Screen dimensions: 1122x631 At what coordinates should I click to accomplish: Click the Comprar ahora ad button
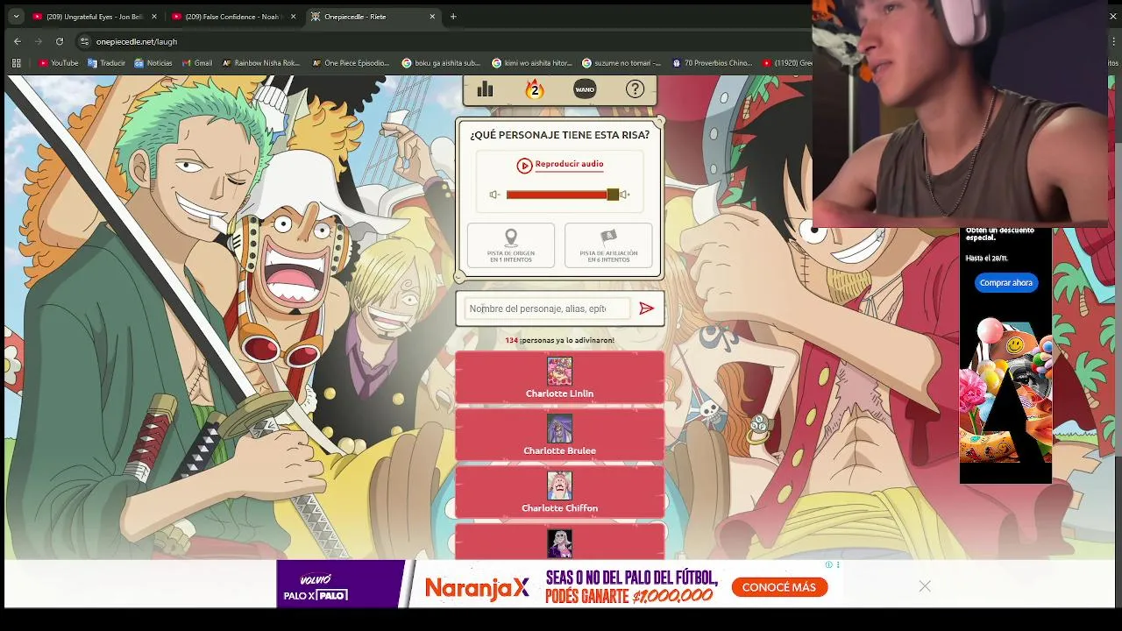[1006, 283]
